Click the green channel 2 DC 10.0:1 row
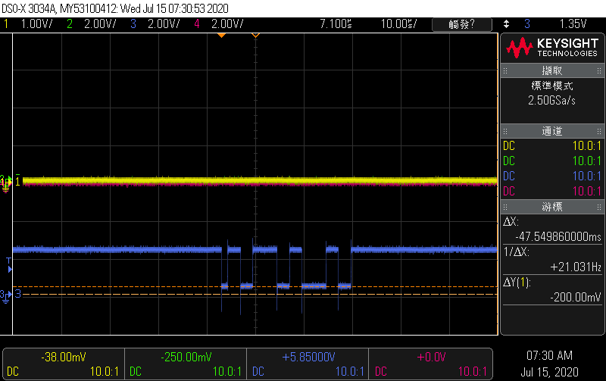Viewport: 606px width, 381px height. 552,161
